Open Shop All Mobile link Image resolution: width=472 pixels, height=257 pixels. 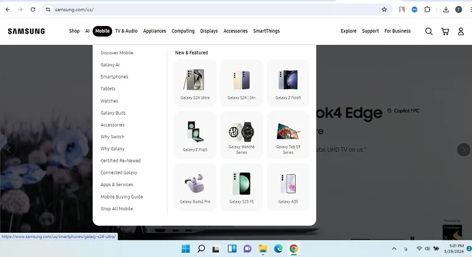pos(116,209)
